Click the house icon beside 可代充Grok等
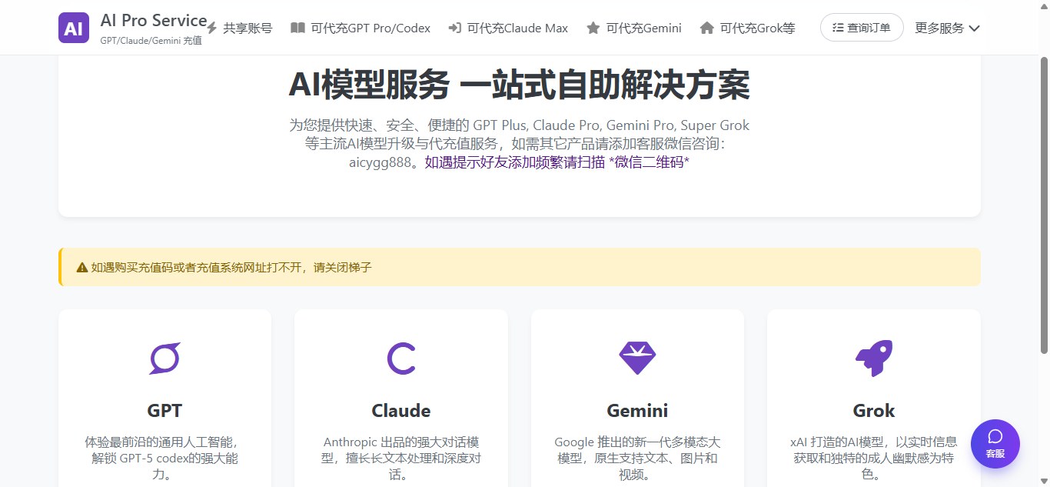This screenshot has width=1050, height=487. pos(706,28)
